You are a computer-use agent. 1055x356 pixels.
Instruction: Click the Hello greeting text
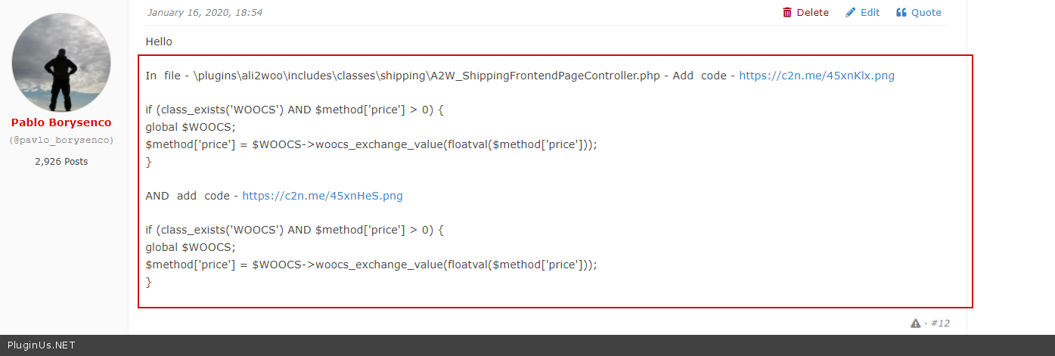(159, 42)
